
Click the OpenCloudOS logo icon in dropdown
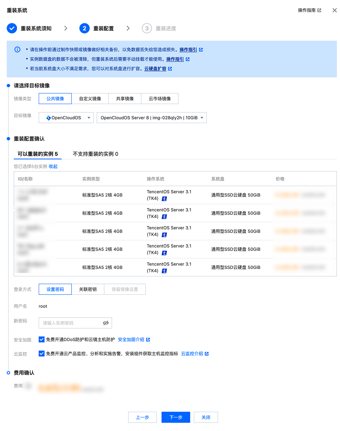[49, 118]
